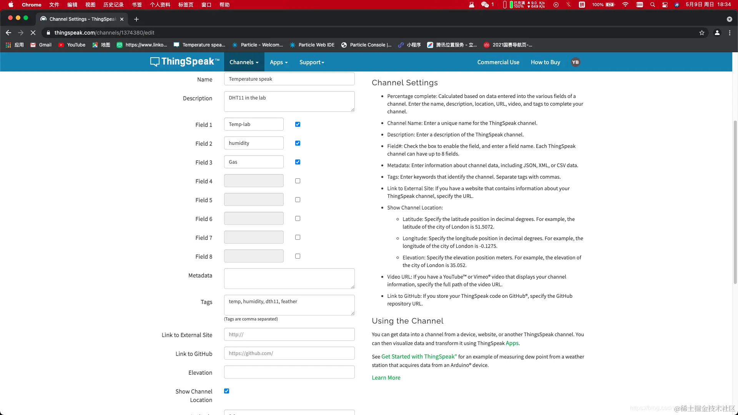Screen dimensions: 738x415
Task: Click into the Metadata text area
Action: tap(289, 279)
